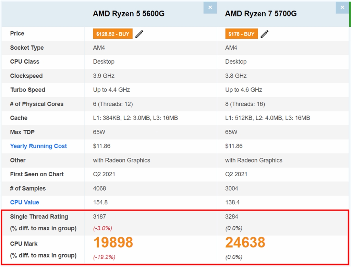The image size is (351, 267).
Task: Click the AMD Ryzen 5 5600G heading
Action: click(129, 14)
